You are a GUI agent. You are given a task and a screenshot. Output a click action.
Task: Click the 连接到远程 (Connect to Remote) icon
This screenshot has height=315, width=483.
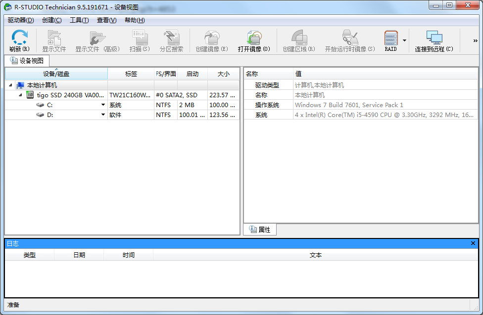pos(434,40)
